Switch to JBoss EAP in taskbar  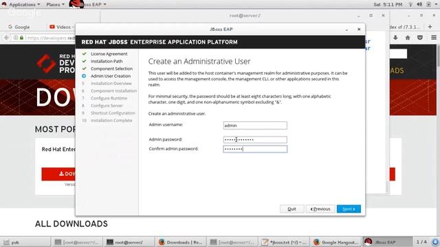[x=388, y=242]
